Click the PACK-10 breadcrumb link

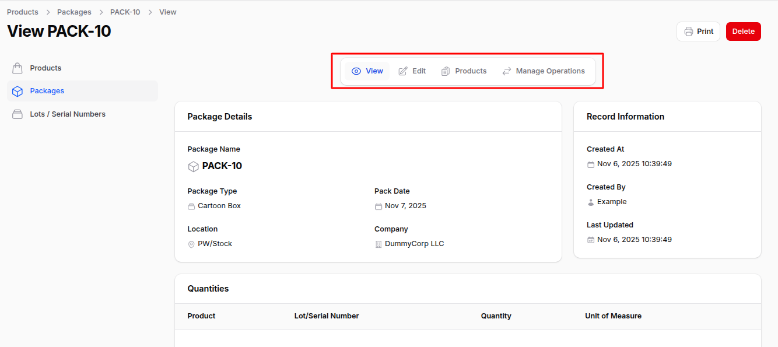click(125, 12)
